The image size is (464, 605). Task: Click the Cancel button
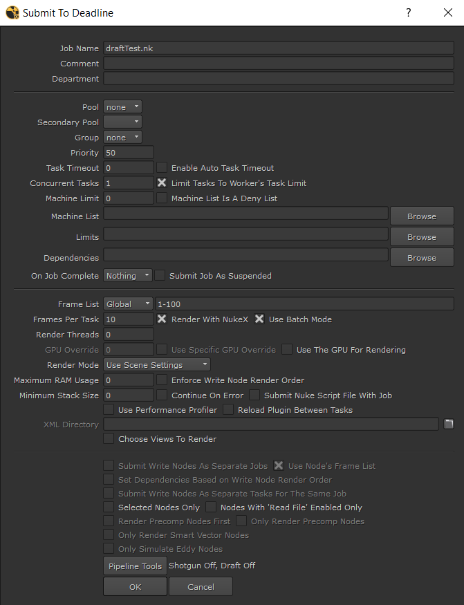[201, 586]
